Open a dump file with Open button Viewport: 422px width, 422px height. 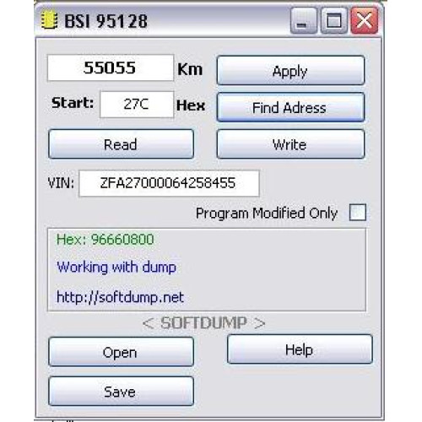121,352
